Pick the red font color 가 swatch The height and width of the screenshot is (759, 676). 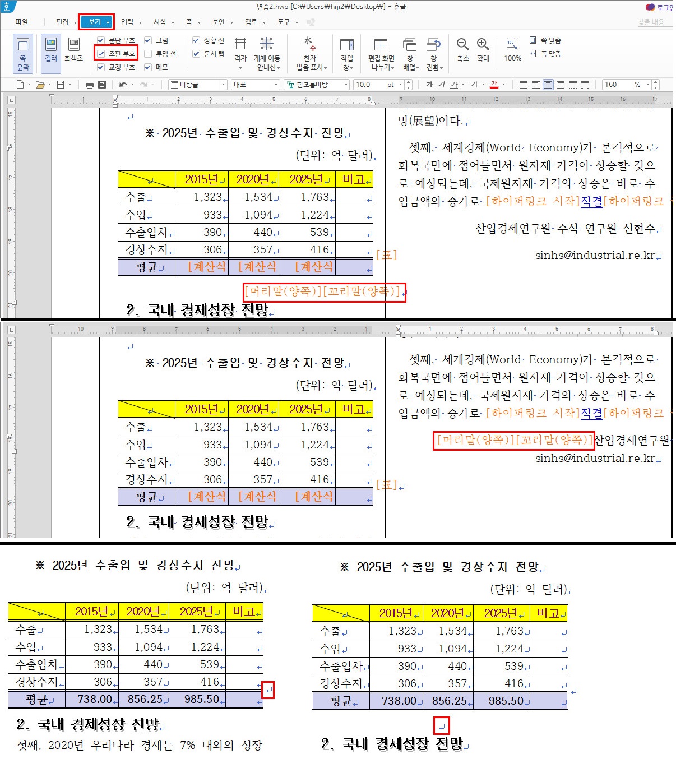pyautogui.click(x=494, y=85)
